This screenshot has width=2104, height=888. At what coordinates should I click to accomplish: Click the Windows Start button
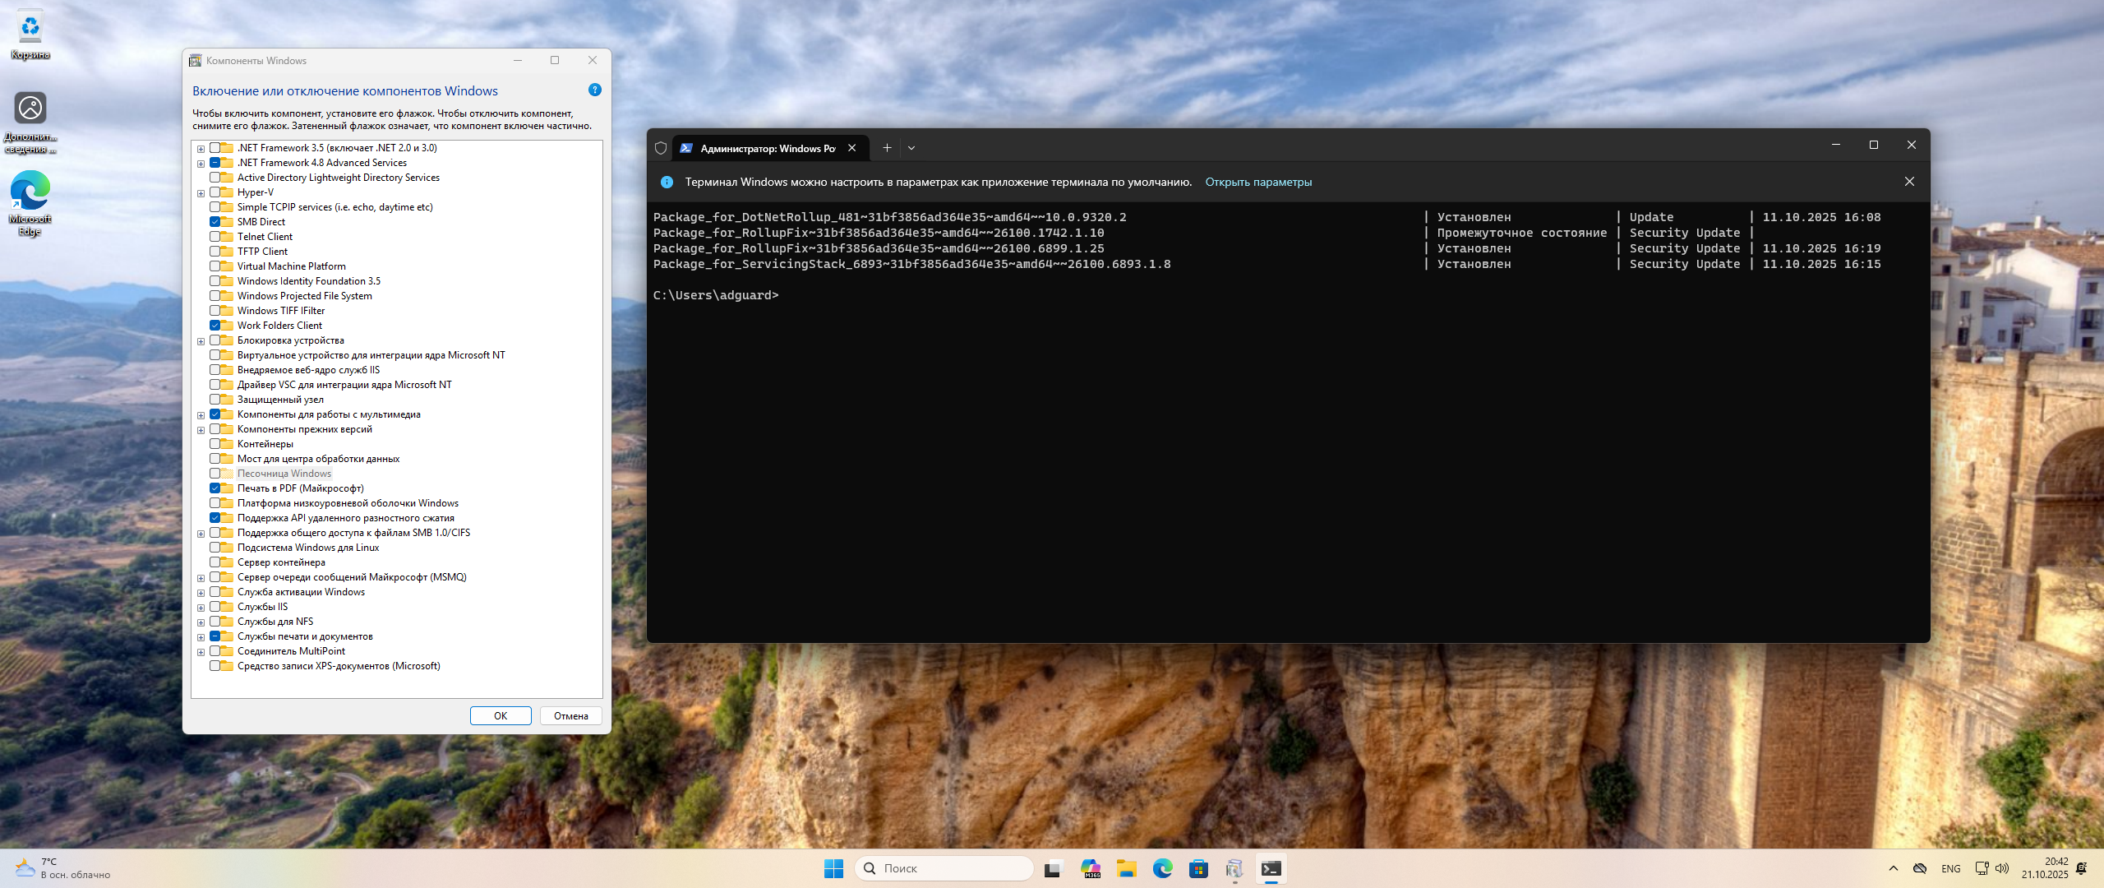coord(833,868)
